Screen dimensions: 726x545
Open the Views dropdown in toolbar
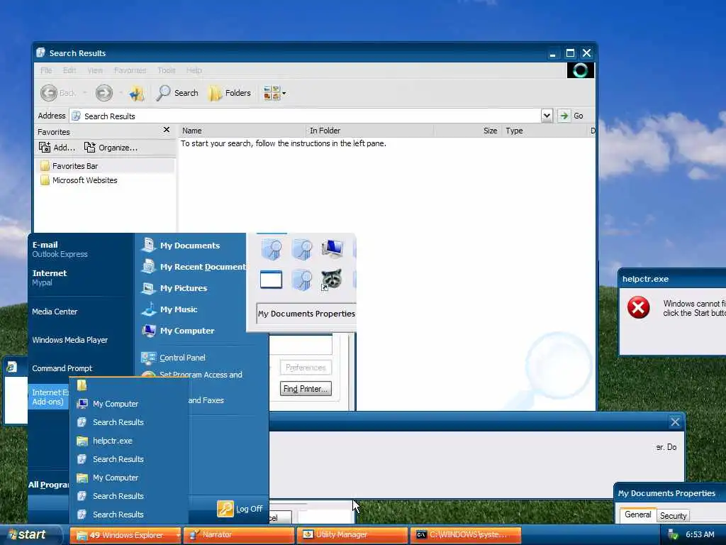click(274, 93)
